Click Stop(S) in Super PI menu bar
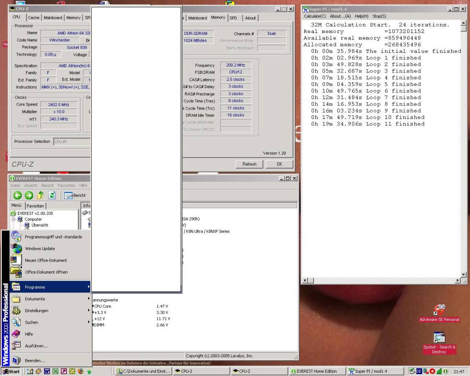The image size is (470, 376). [379, 16]
